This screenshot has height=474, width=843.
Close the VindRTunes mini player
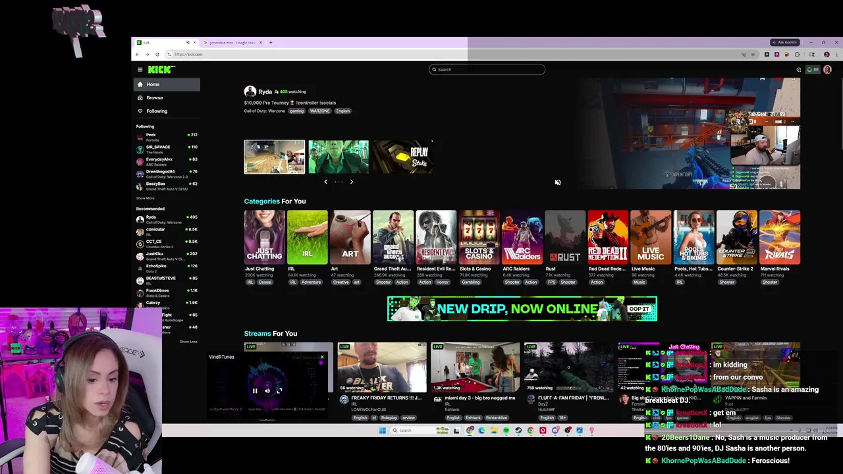(322, 357)
